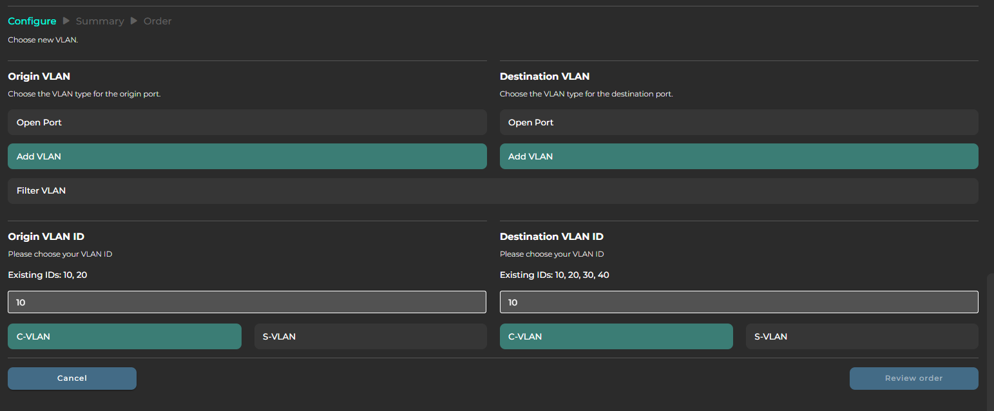Click the arrow icon after Configure
The width and height of the screenshot is (994, 411).
(x=66, y=21)
